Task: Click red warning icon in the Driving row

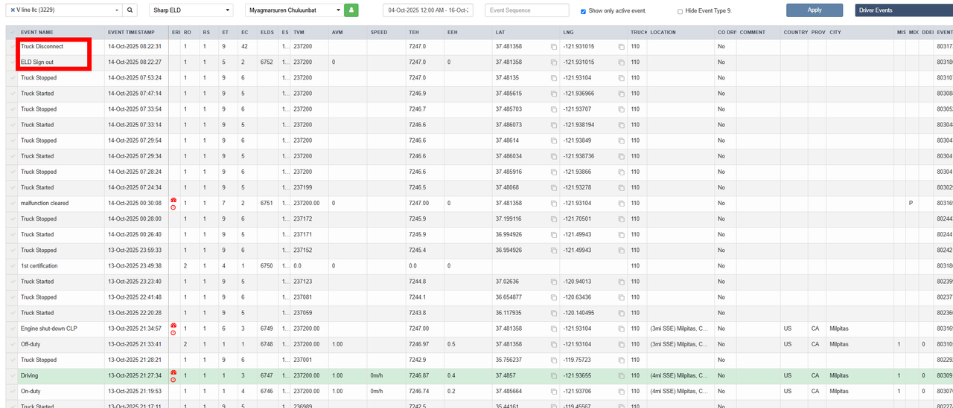Action: (x=173, y=372)
